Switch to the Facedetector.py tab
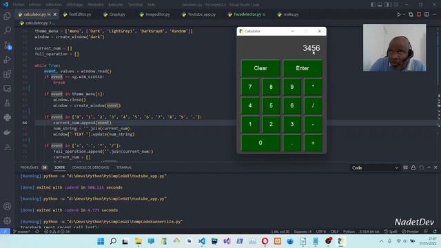 coord(247,14)
